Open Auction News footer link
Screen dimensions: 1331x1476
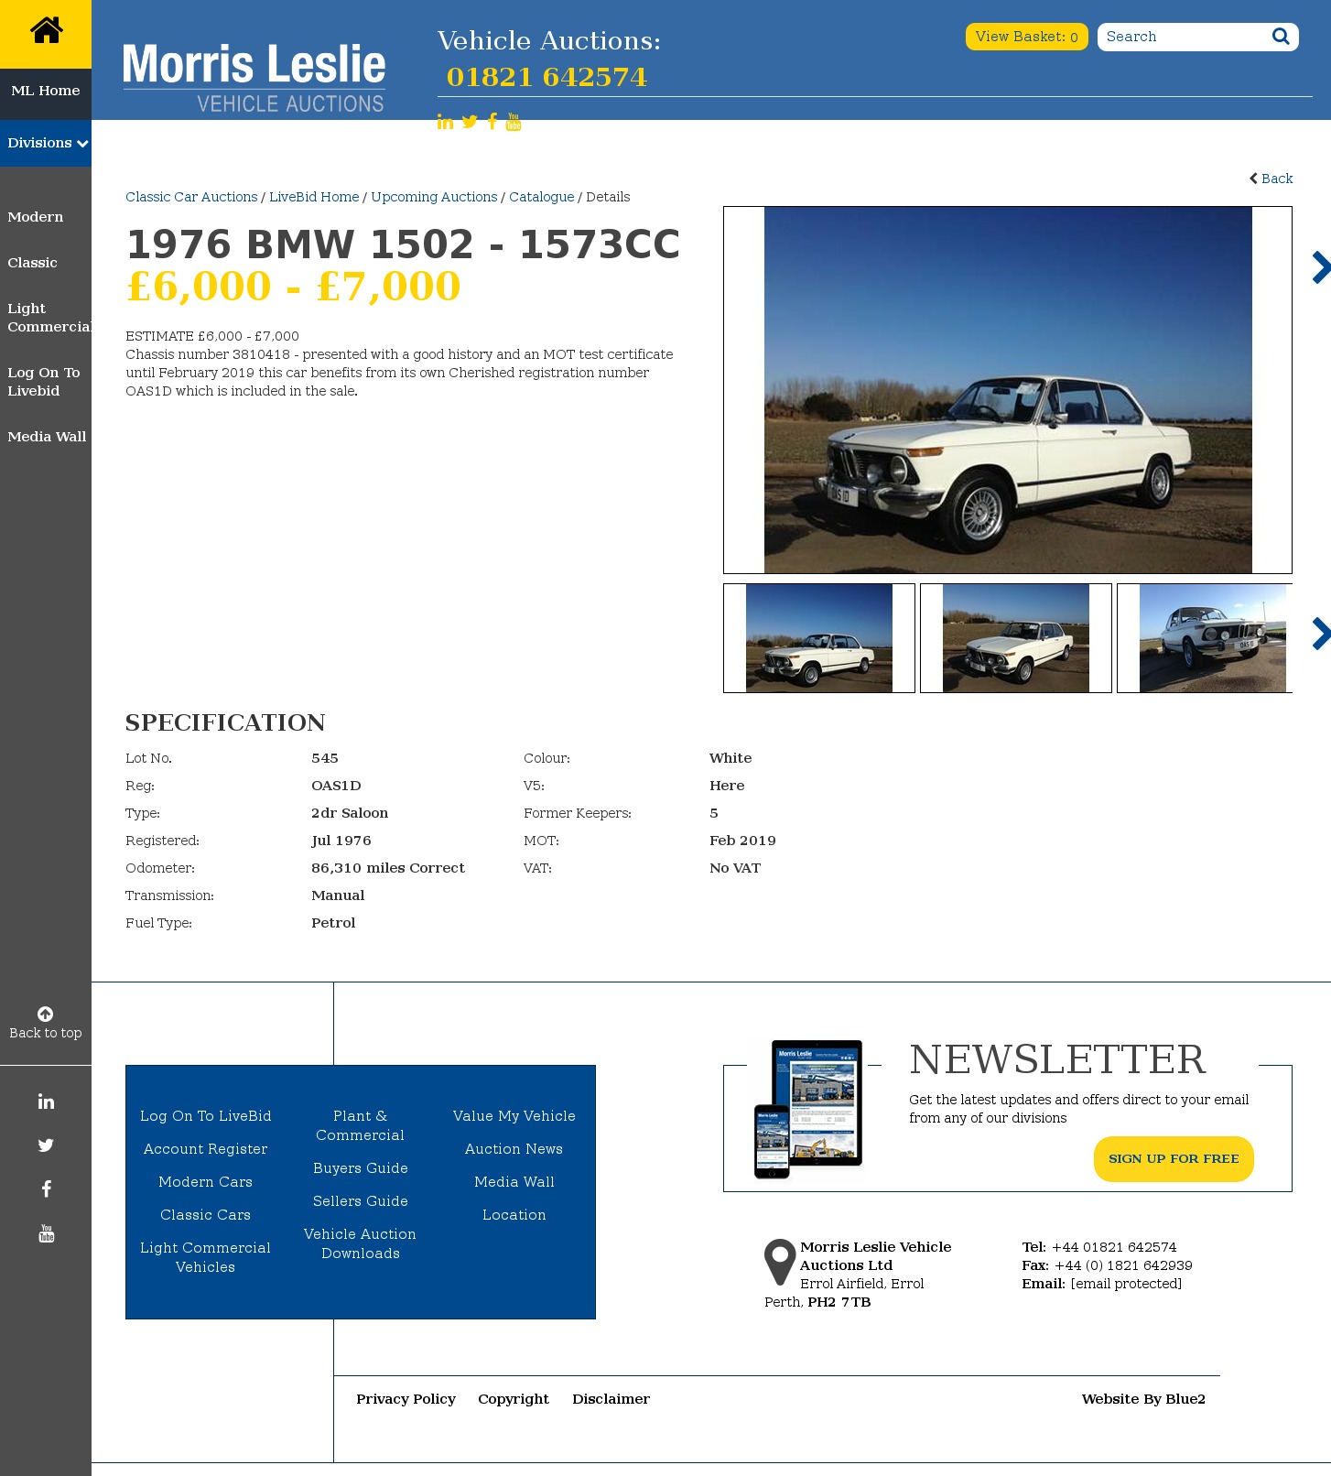point(514,1149)
